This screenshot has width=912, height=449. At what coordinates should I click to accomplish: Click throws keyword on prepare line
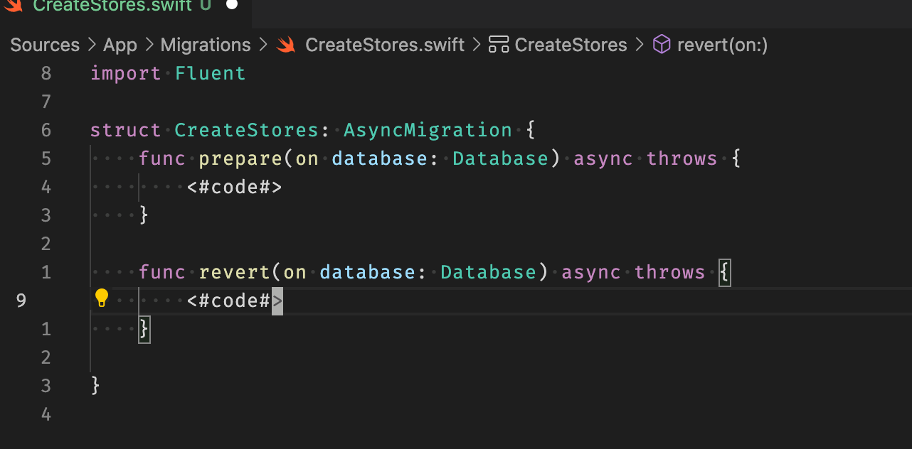[682, 158]
